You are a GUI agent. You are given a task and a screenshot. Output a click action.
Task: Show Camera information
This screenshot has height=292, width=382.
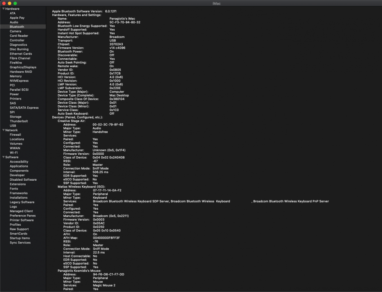(15, 31)
